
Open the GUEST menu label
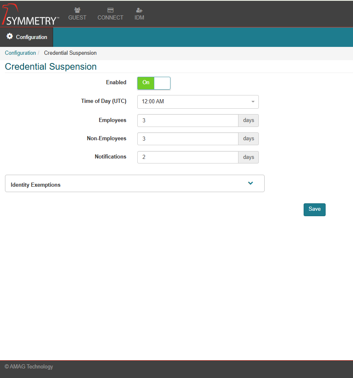click(77, 18)
